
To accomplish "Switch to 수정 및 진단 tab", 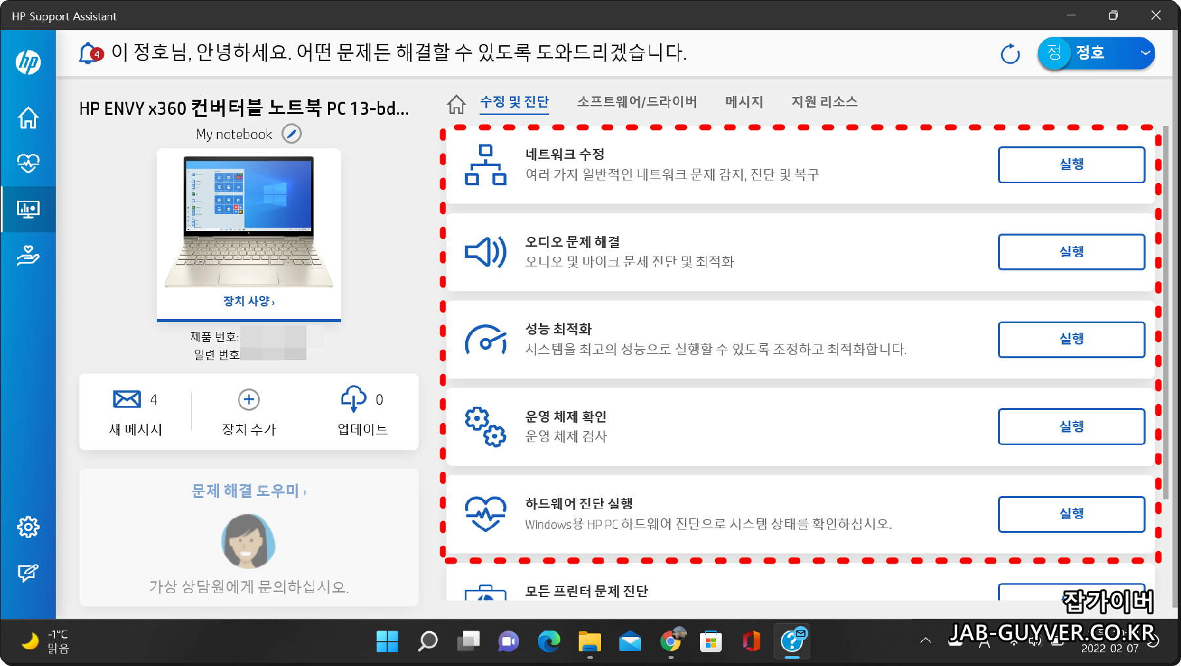I will [x=514, y=102].
